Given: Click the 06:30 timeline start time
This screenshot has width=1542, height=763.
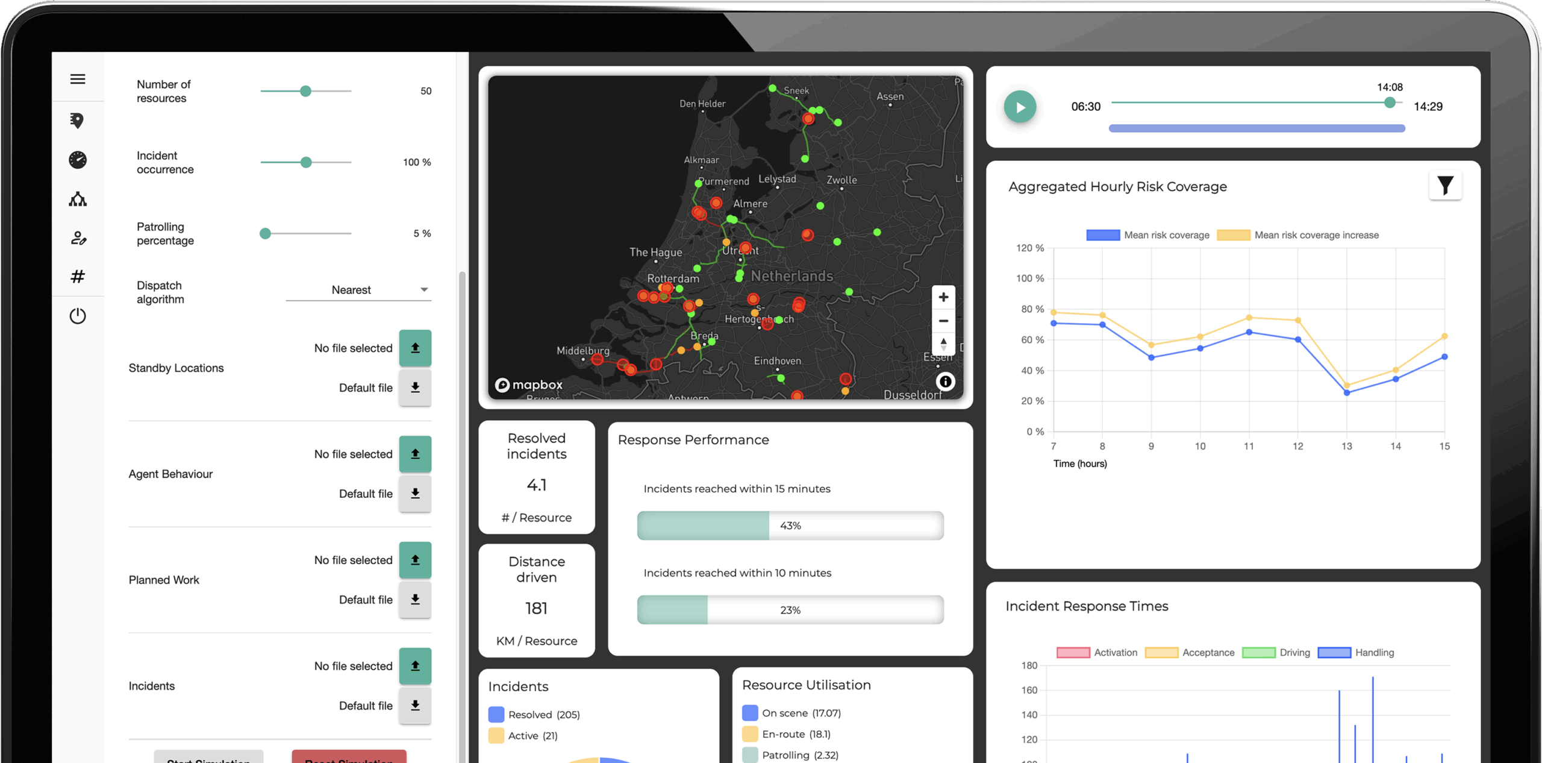Looking at the screenshot, I should [x=1085, y=107].
